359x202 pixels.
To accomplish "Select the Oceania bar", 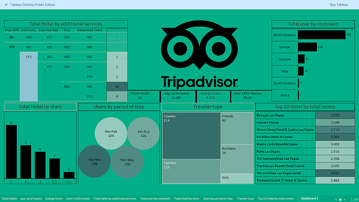I will tap(301, 59).
